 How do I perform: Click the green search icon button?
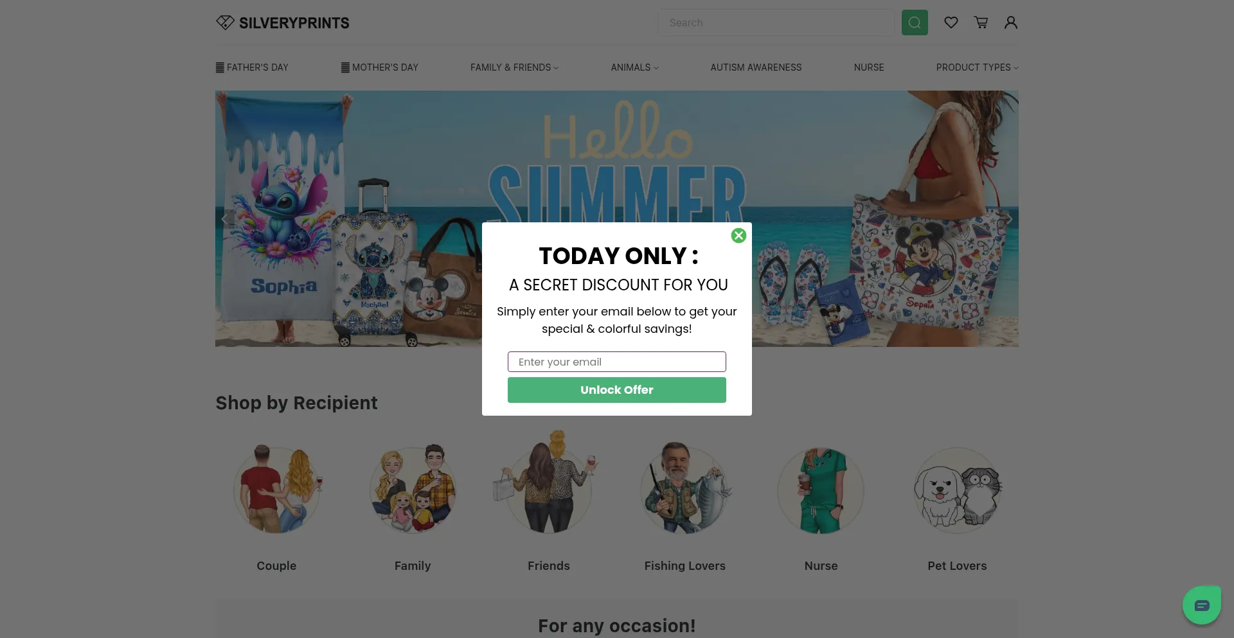(915, 22)
